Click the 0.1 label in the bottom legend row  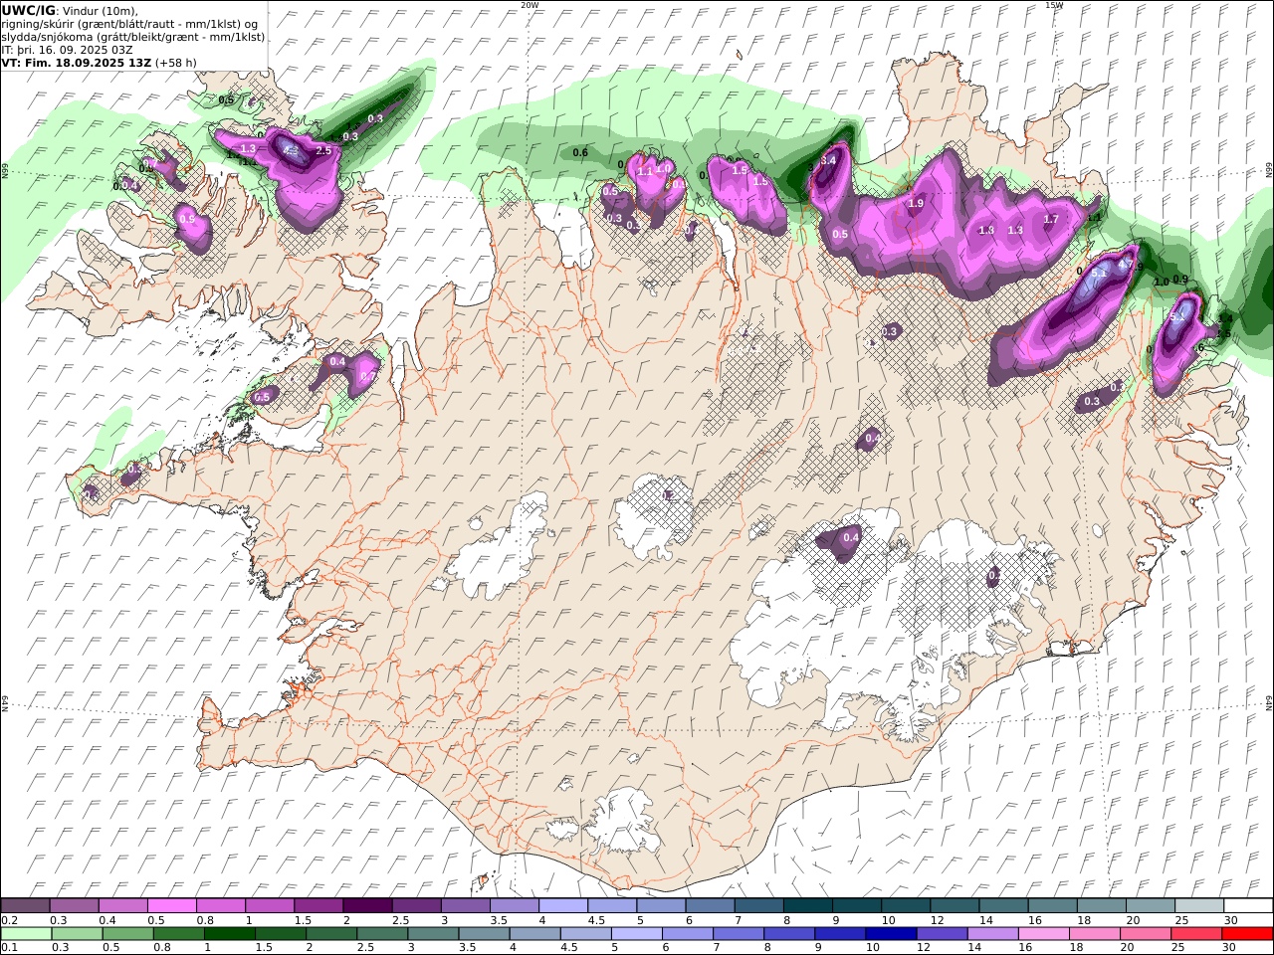pos(9,948)
